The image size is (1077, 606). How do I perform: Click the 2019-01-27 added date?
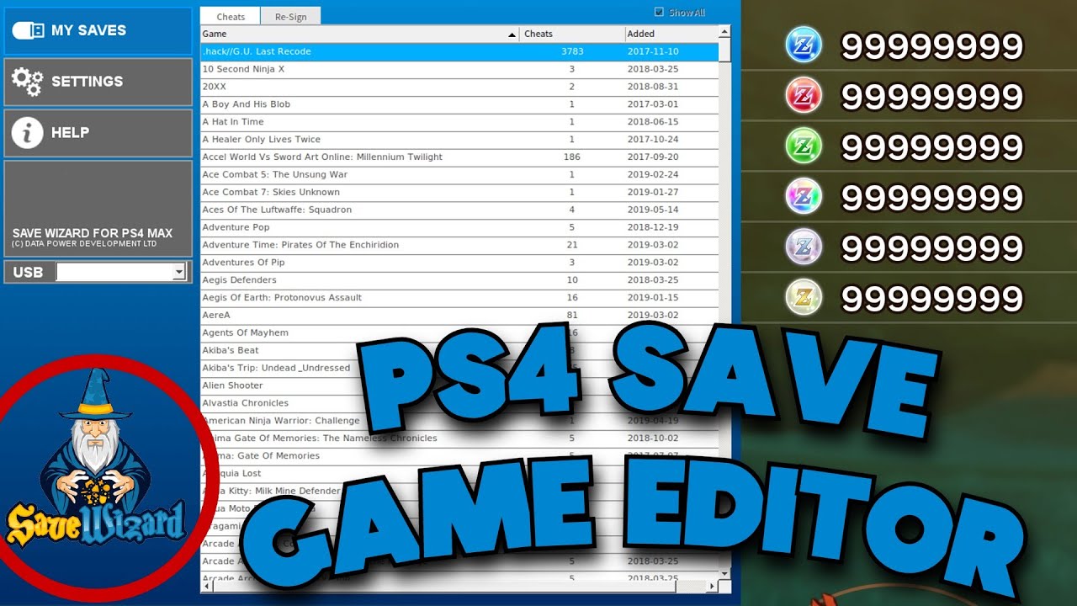pos(653,193)
